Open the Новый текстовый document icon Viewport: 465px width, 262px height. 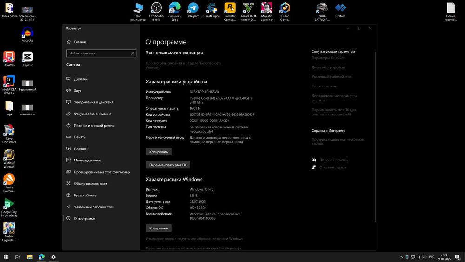[451, 12]
